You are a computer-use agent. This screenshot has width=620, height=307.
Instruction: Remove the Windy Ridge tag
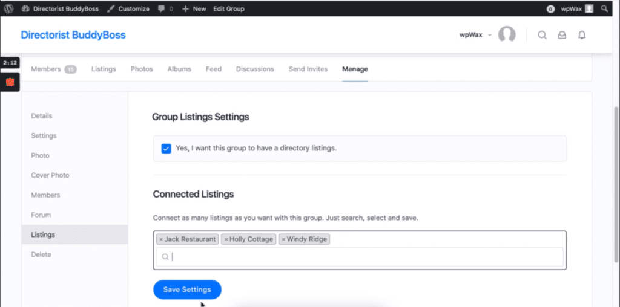[x=283, y=239]
